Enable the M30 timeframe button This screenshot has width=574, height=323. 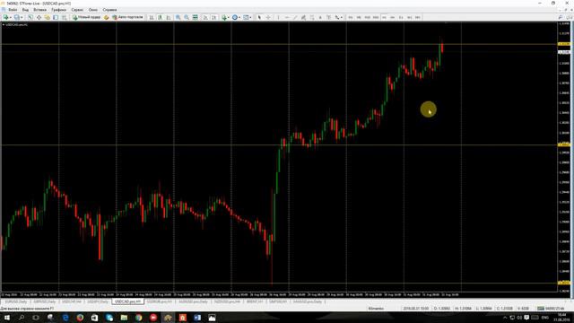(376, 17)
